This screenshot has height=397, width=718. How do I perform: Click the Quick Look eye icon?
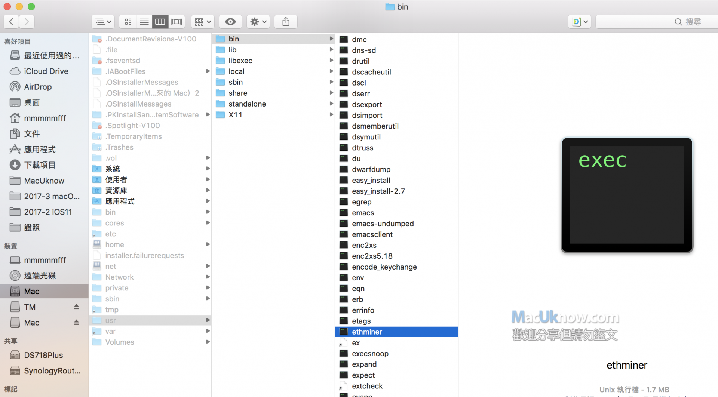click(x=230, y=22)
